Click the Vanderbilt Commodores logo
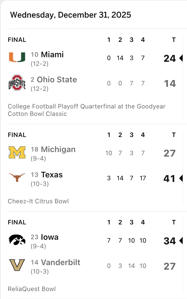Image resolution: width=187 pixels, height=299 pixels. point(17,265)
